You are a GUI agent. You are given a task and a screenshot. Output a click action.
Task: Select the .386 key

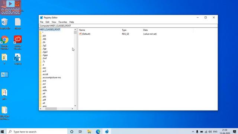44,39
